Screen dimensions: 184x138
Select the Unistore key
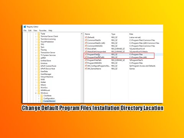tap(44, 63)
